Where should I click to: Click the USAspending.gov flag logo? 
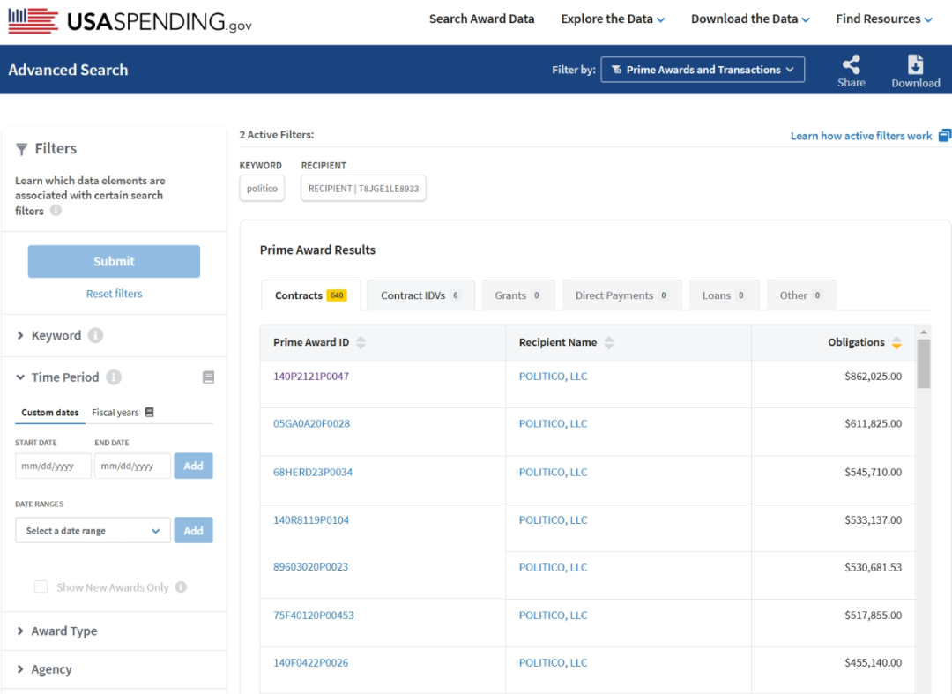click(x=33, y=20)
